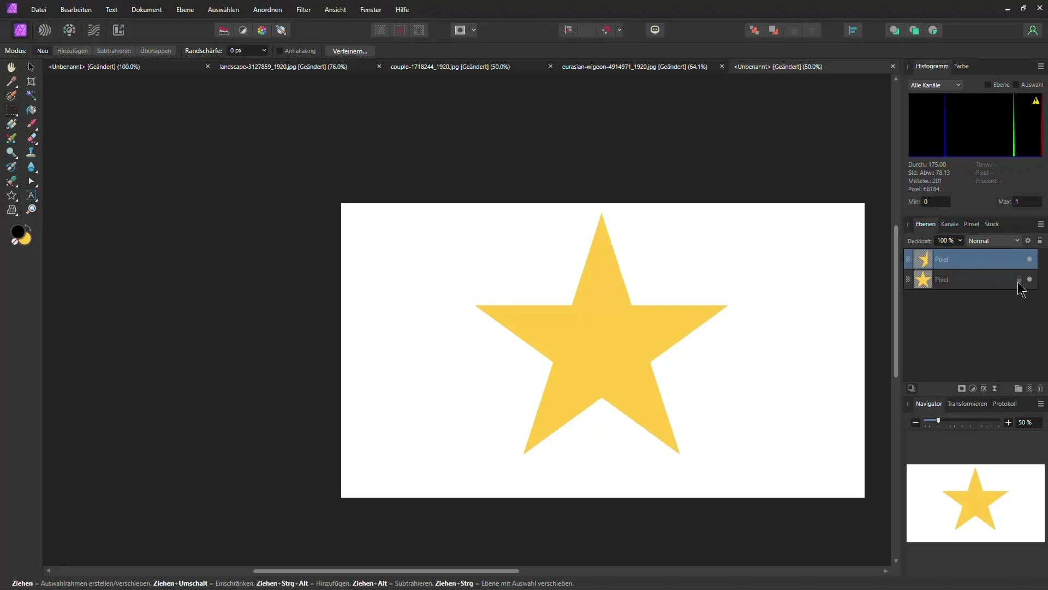The image size is (1048, 590).
Task: Select the Selection Brush tool
Action: pos(11,96)
